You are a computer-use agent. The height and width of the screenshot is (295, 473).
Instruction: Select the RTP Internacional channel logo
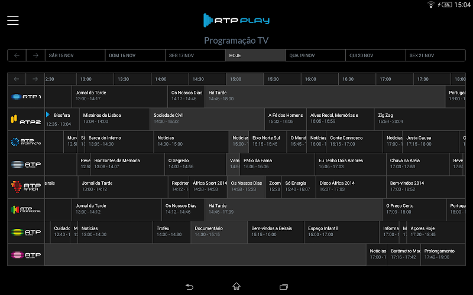tap(26, 209)
